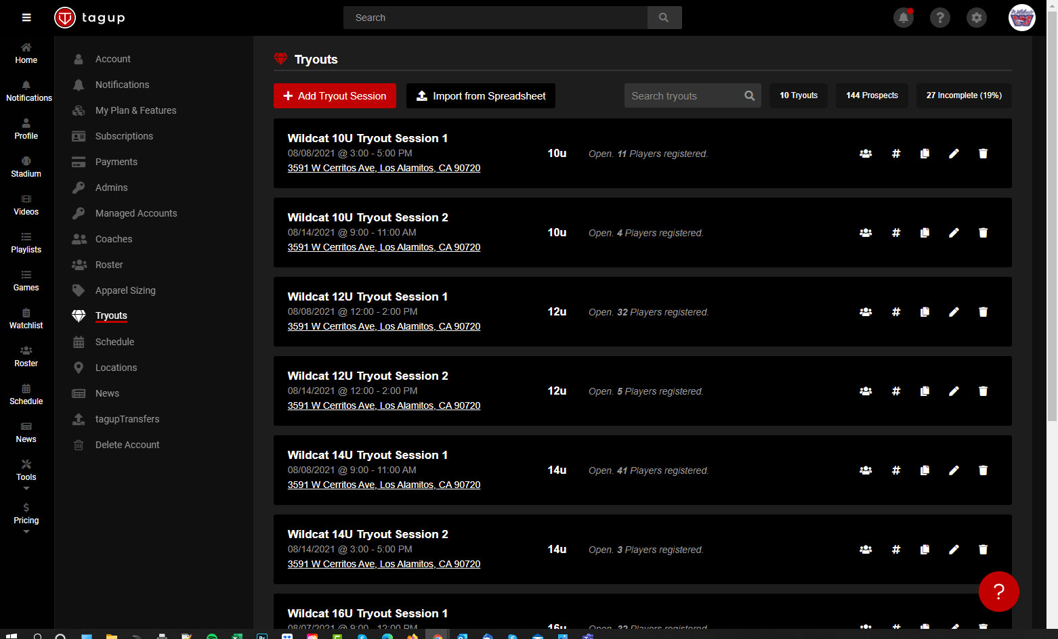Edit Wildcat 10U Tryout Session 2 pencil icon

(954, 233)
